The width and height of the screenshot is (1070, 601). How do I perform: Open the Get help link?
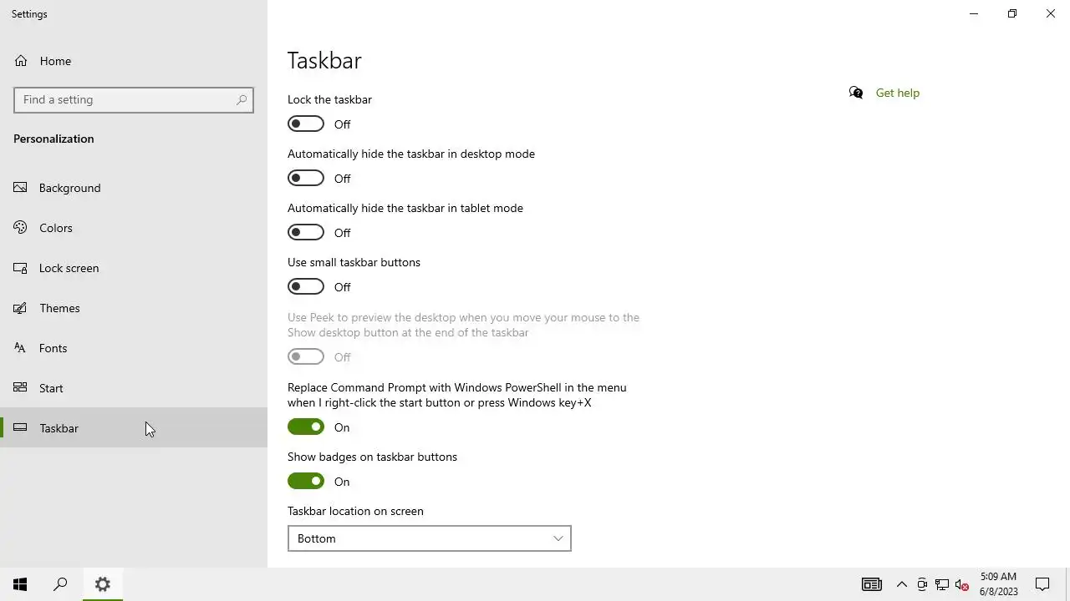[897, 93]
